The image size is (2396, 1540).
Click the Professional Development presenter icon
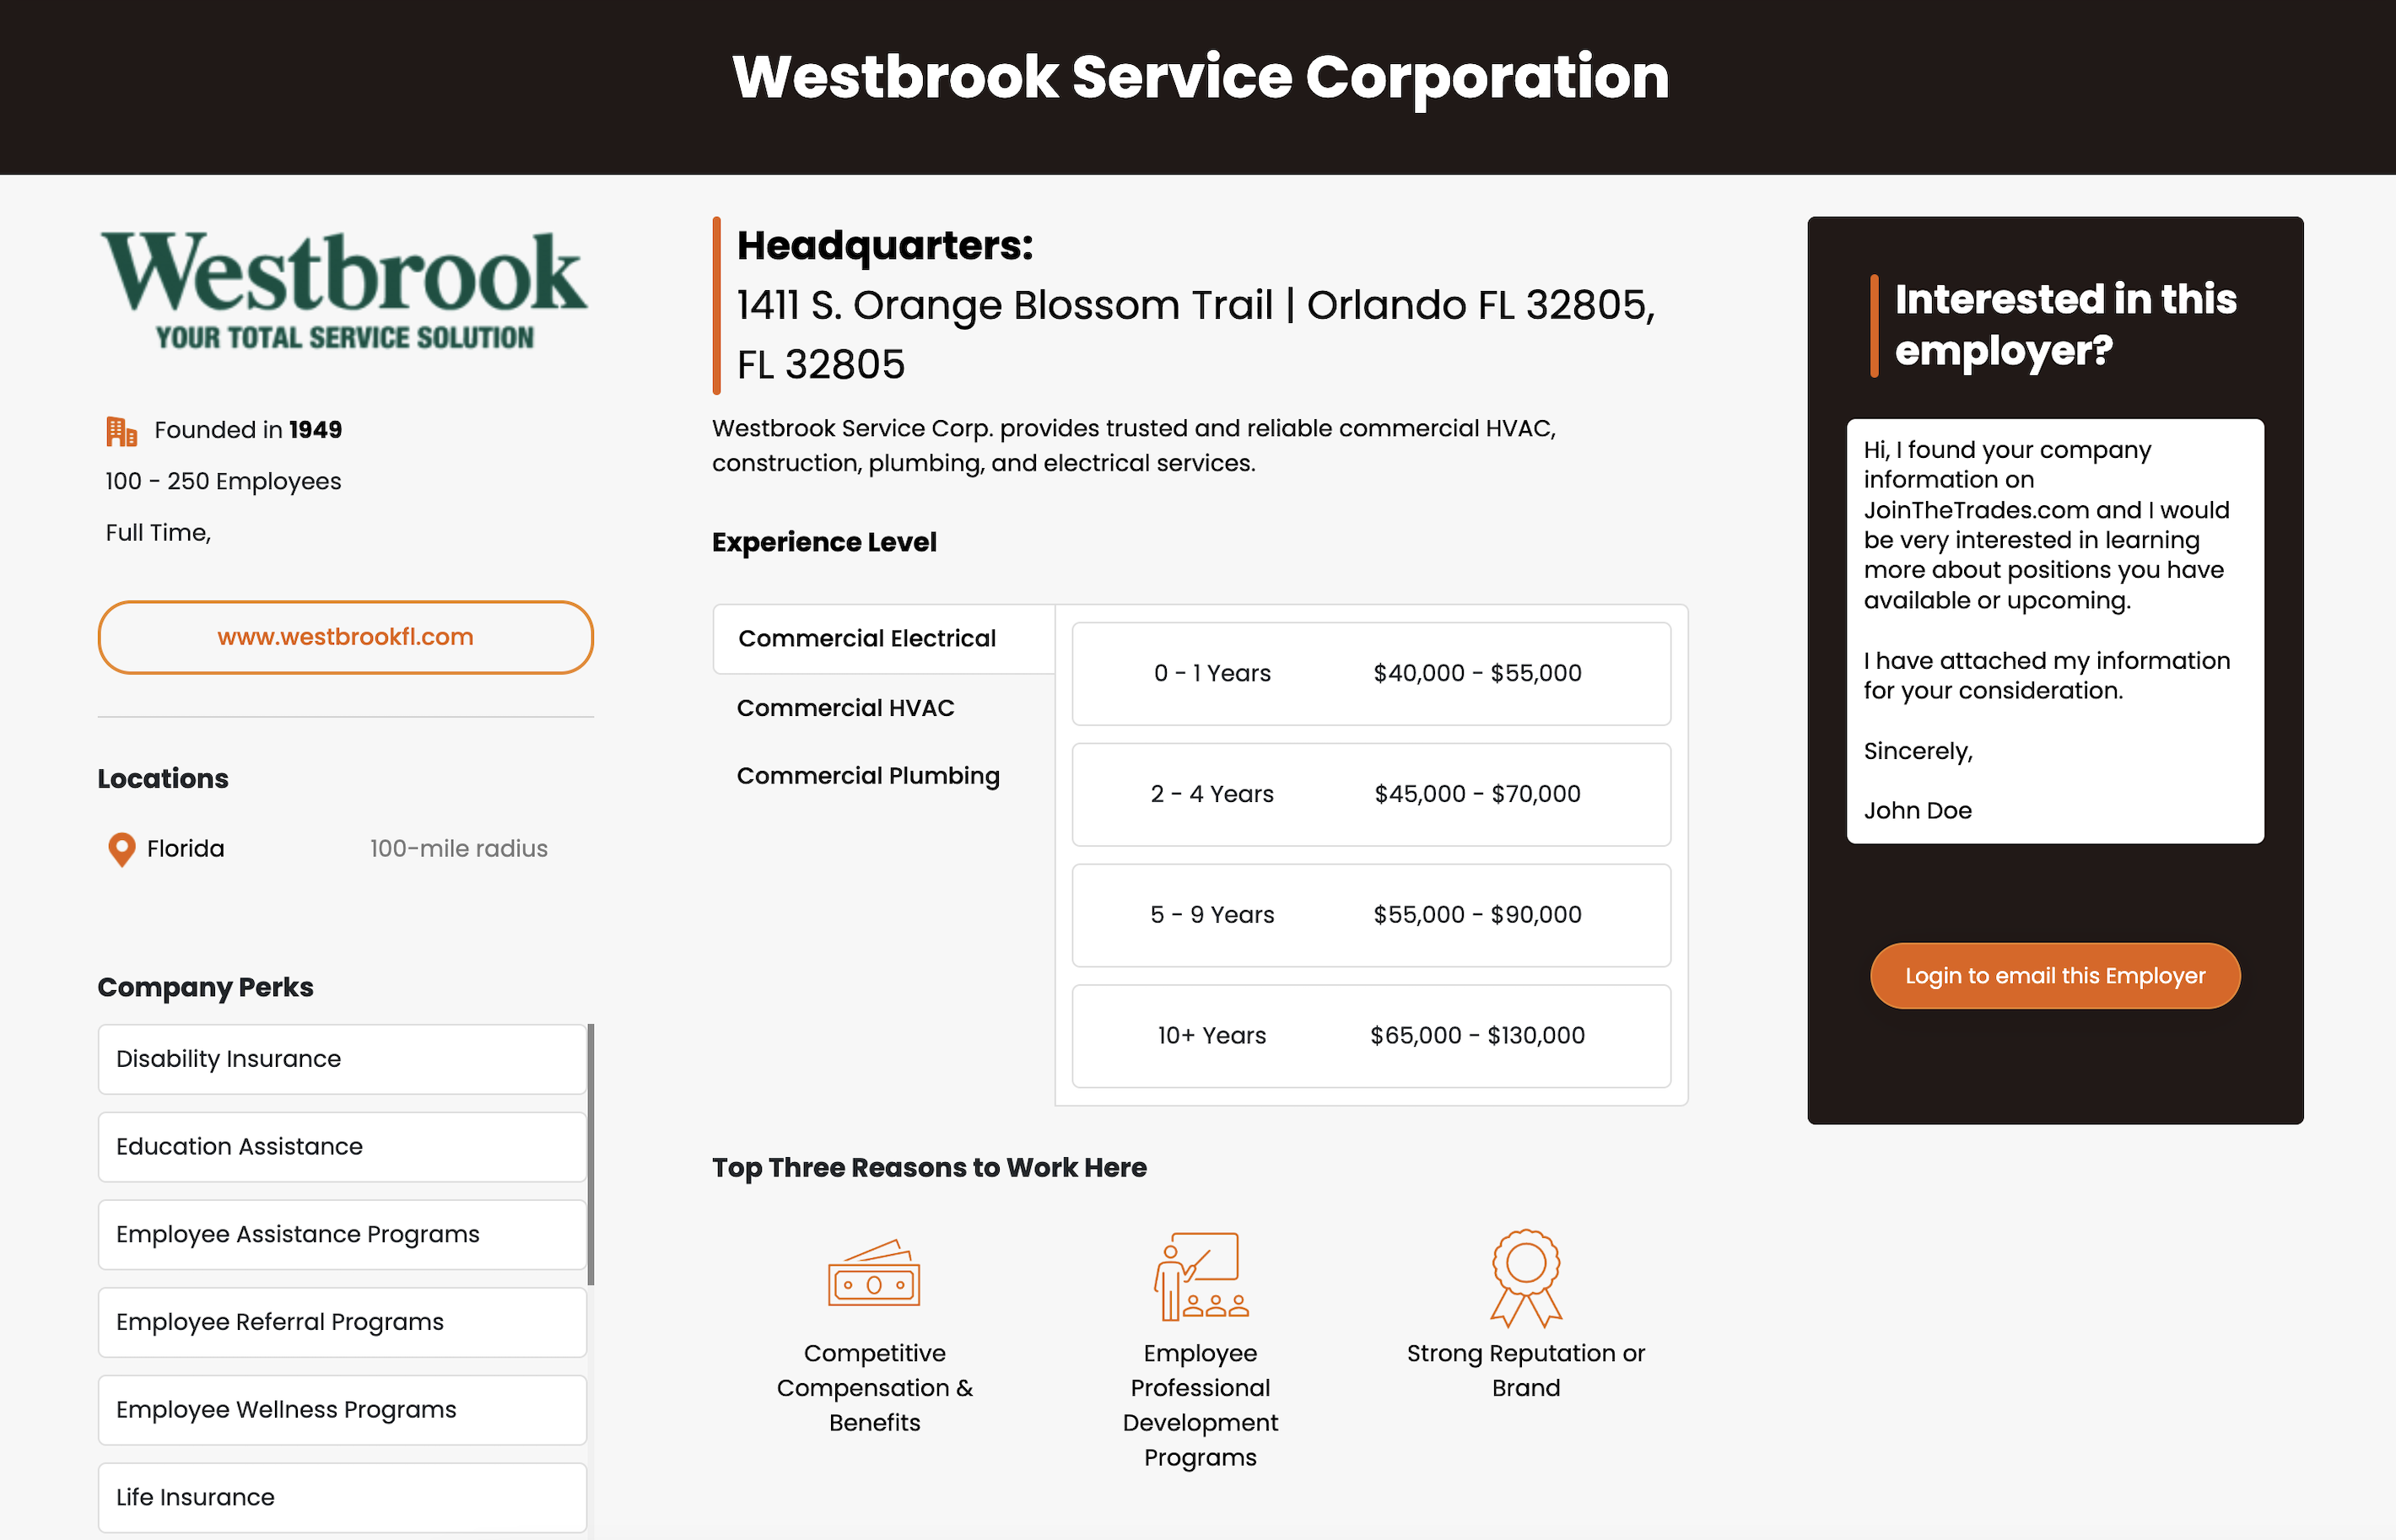point(1201,1276)
